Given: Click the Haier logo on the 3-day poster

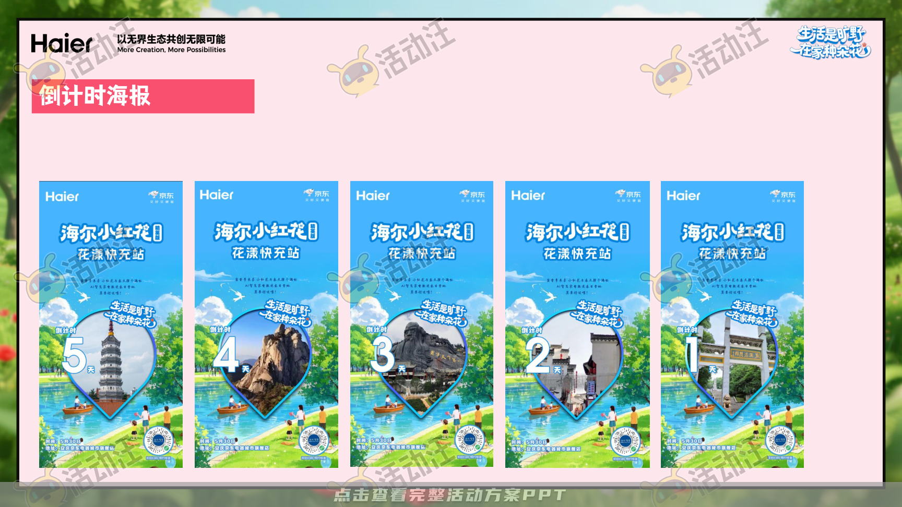Looking at the screenshot, I should pos(373,196).
